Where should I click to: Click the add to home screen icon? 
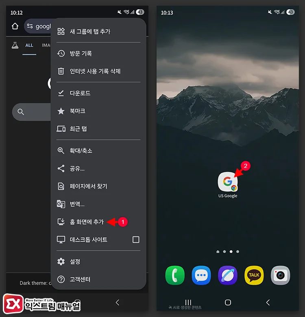click(61, 222)
